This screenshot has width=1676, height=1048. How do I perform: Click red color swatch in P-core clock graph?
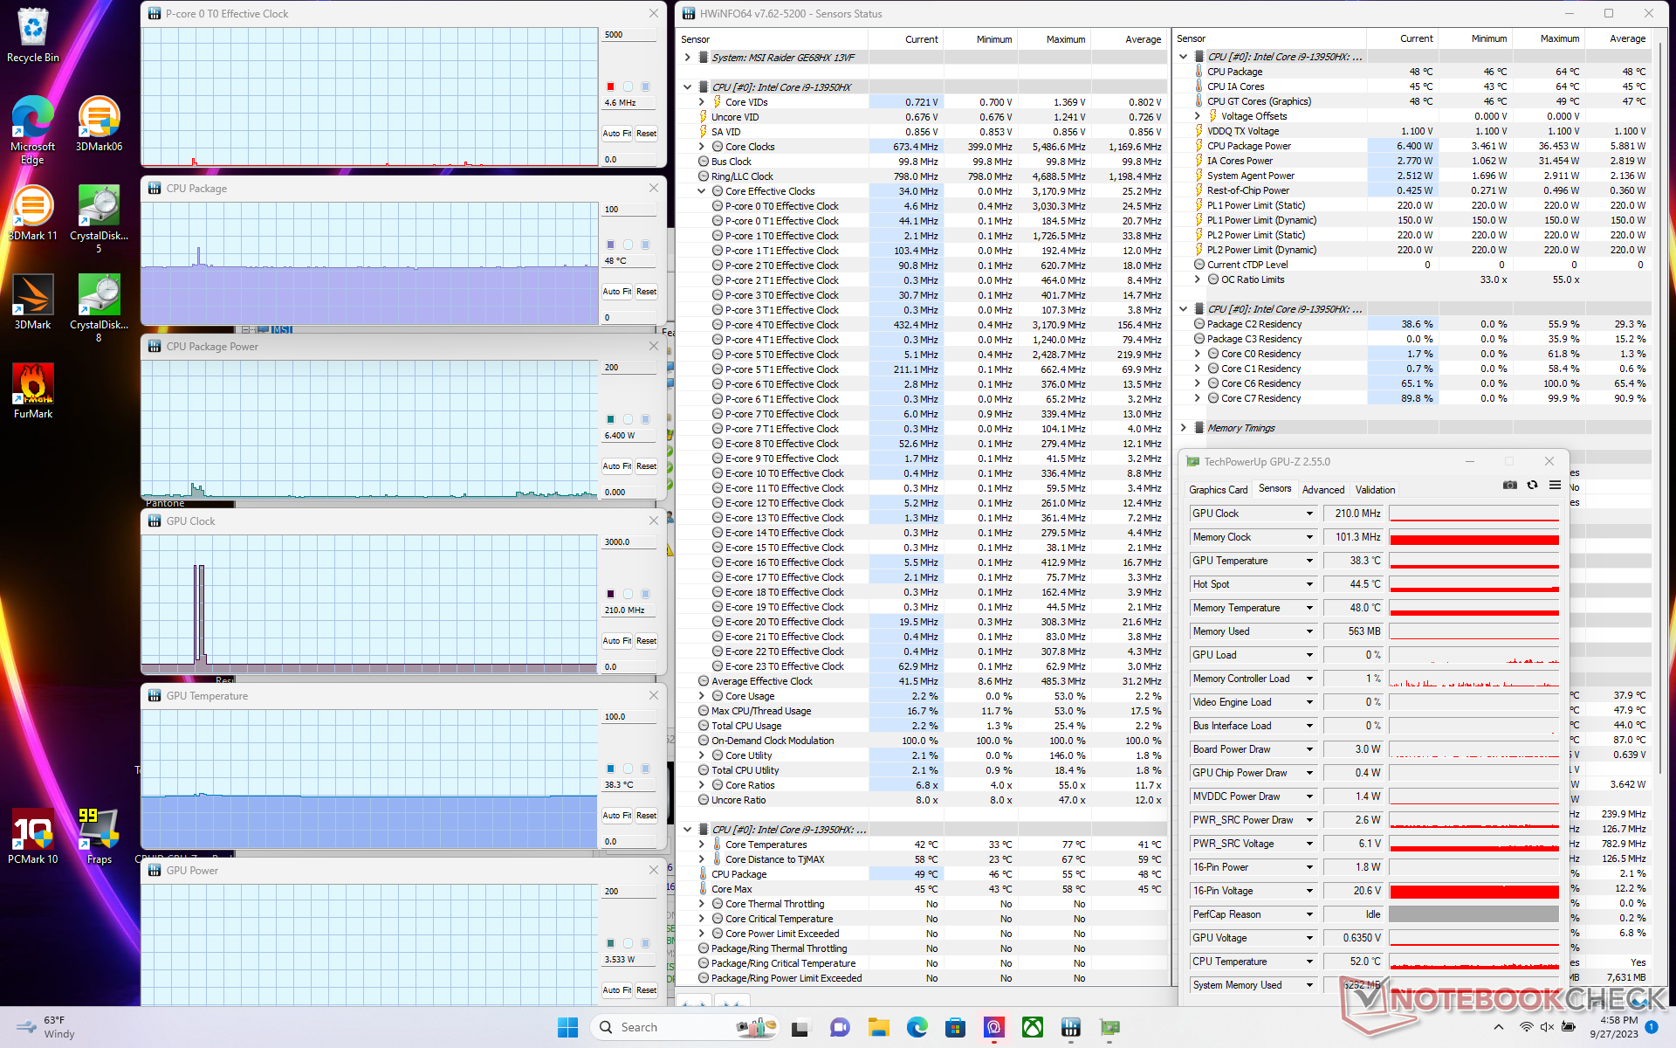610,86
